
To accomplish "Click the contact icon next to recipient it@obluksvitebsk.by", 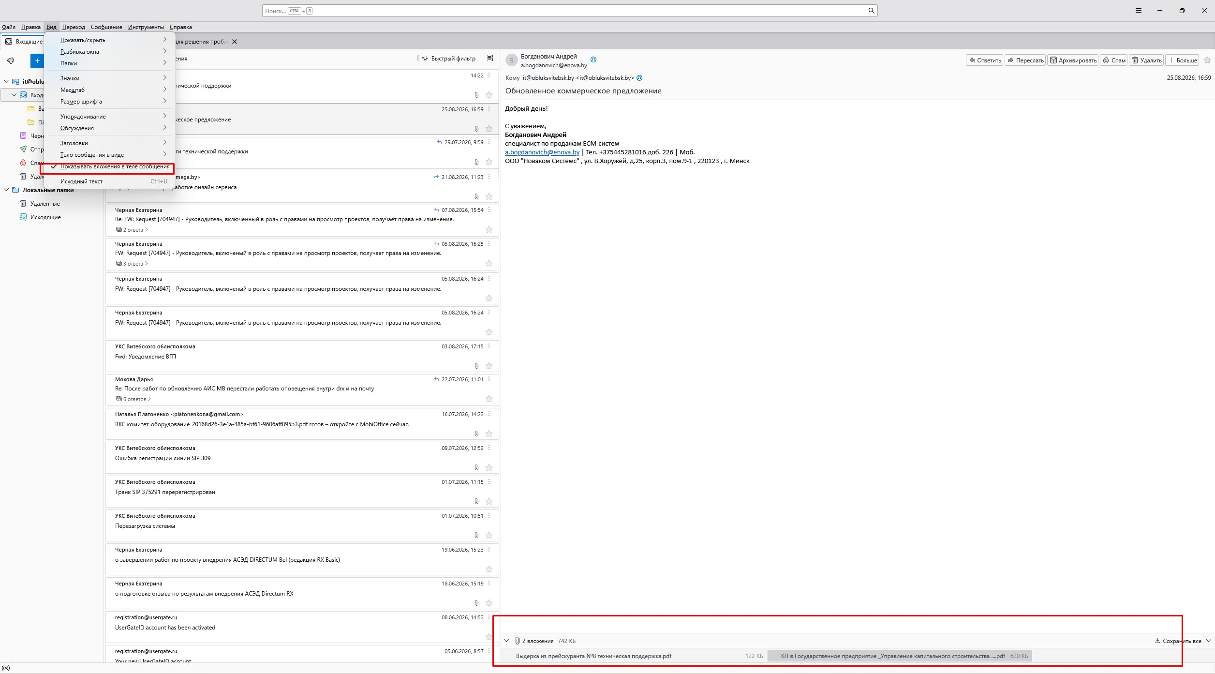I will 639,78.
